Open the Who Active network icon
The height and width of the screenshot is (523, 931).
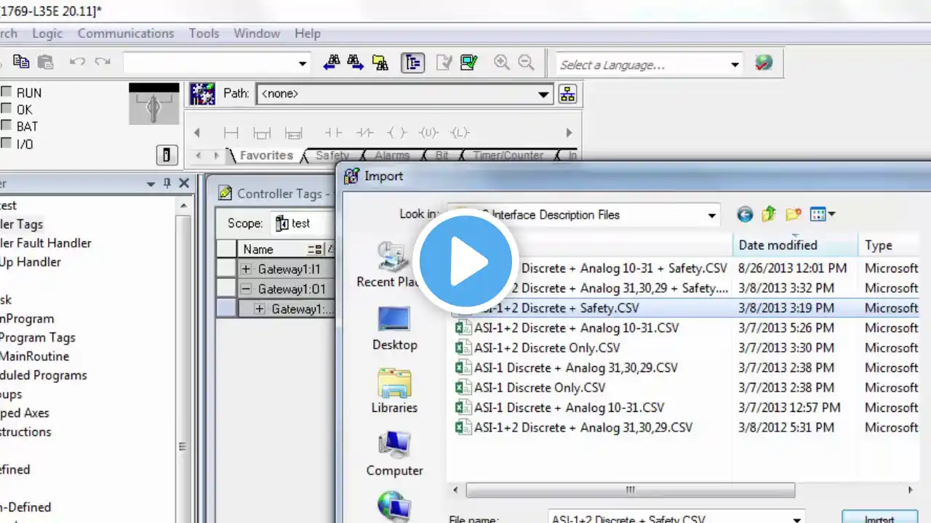567,94
